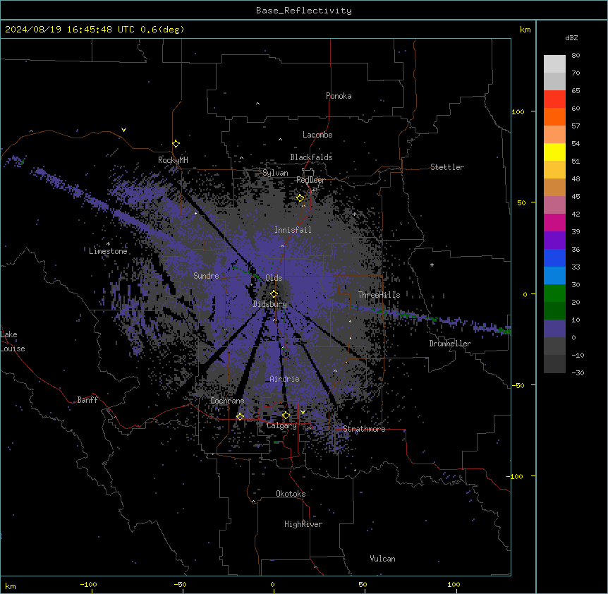The image size is (608, 594).
Task: Select the Strathmore label
Action: click(x=364, y=429)
